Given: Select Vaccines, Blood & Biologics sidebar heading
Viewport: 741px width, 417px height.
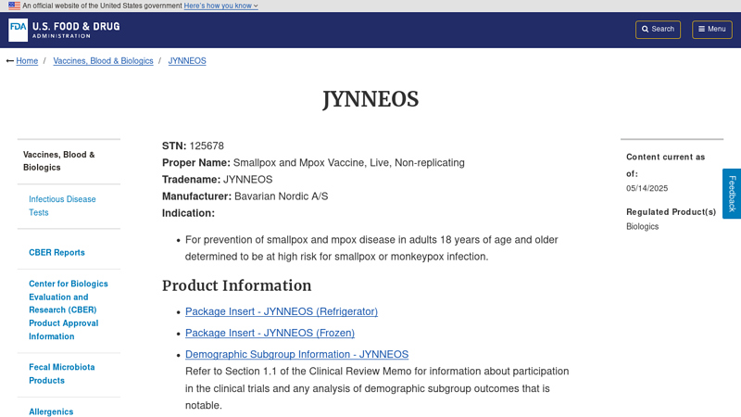Looking at the screenshot, I should click(x=59, y=160).
